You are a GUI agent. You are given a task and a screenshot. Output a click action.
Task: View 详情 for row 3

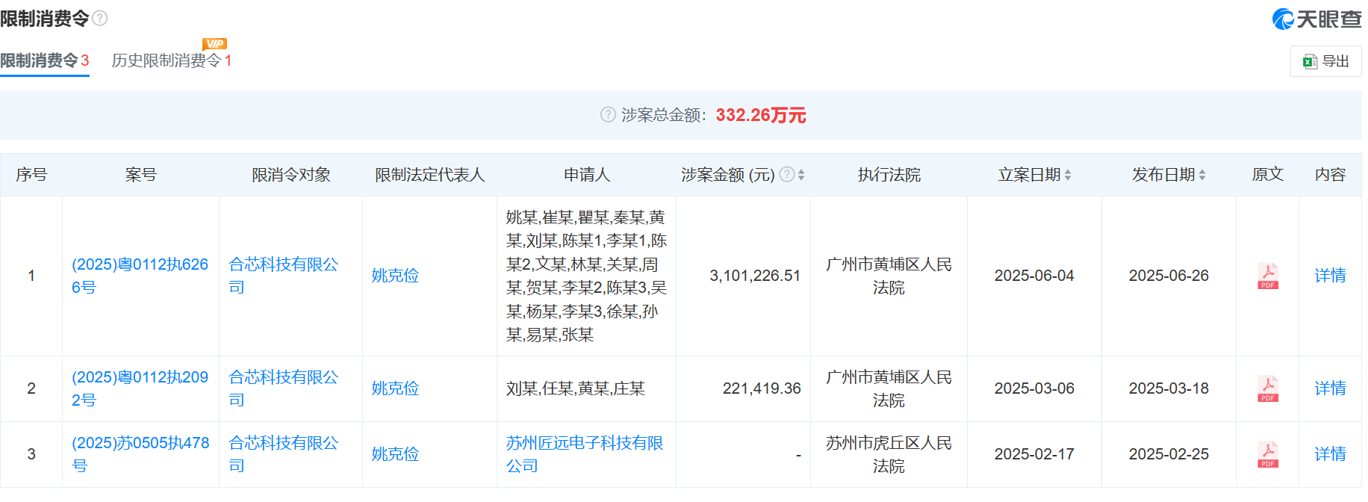1330,454
